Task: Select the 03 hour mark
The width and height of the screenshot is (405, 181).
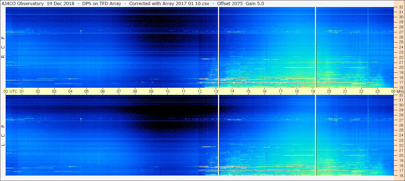Action: click(54, 91)
